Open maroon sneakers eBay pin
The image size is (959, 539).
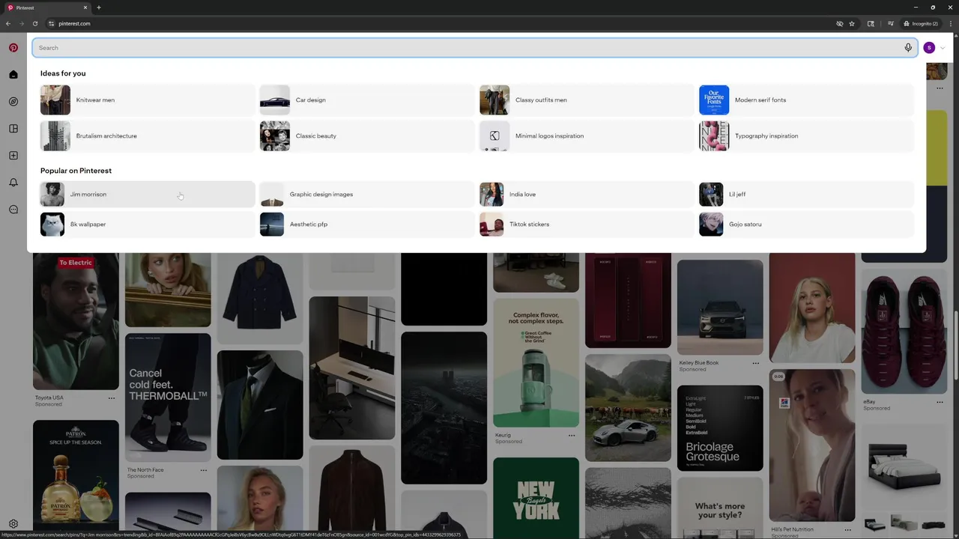pos(904,331)
